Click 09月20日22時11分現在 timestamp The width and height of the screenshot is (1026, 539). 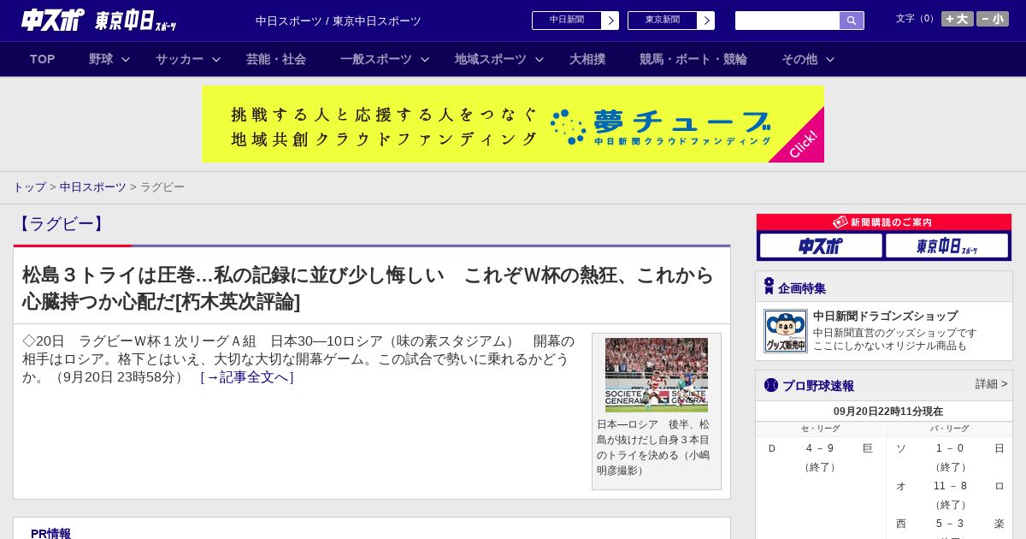tap(888, 412)
